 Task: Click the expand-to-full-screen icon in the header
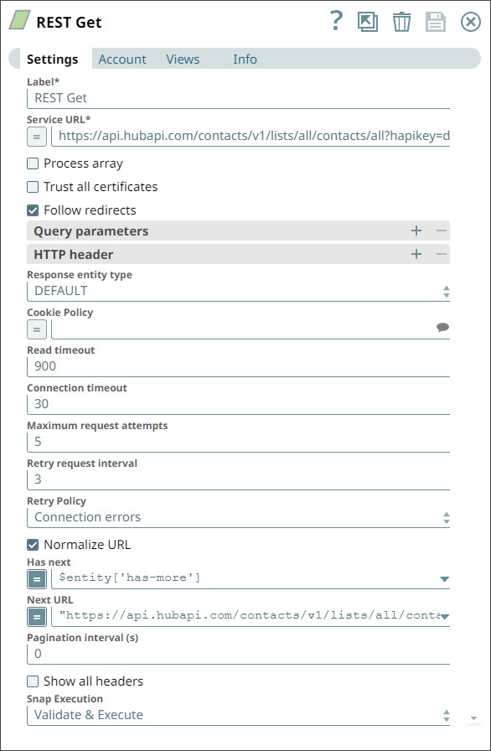pyautogui.click(x=368, y=22)
